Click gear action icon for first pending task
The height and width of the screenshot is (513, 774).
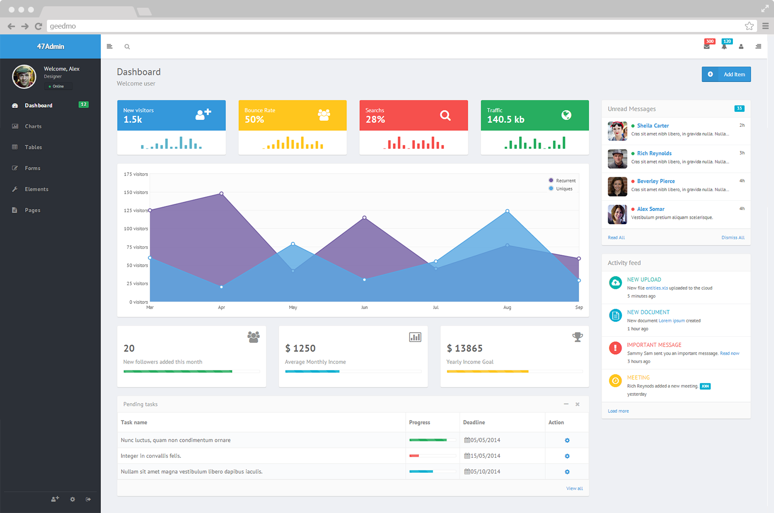567,440
